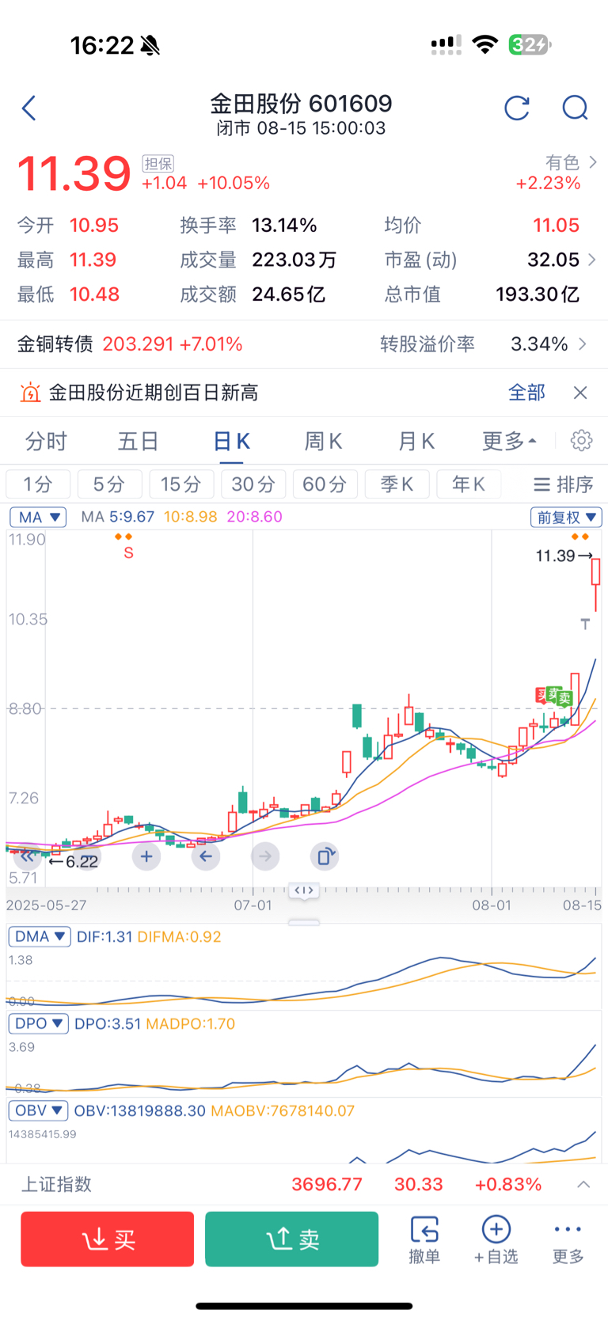This screenshot has width=608, height=1321.
Task: Tap the 成交额 24.65亿 value
Action: tap(288, 294)
